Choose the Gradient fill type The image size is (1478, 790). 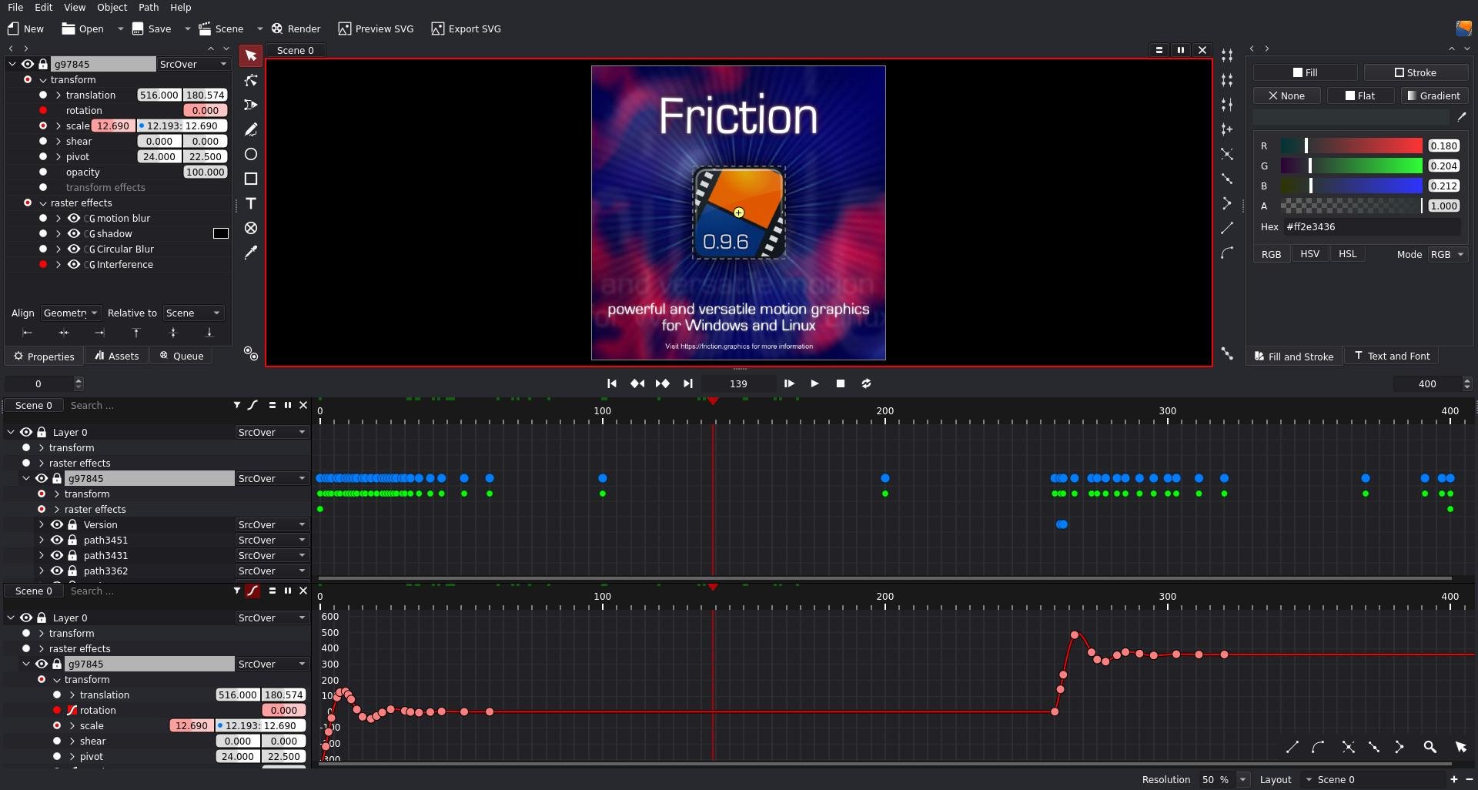1433,95
